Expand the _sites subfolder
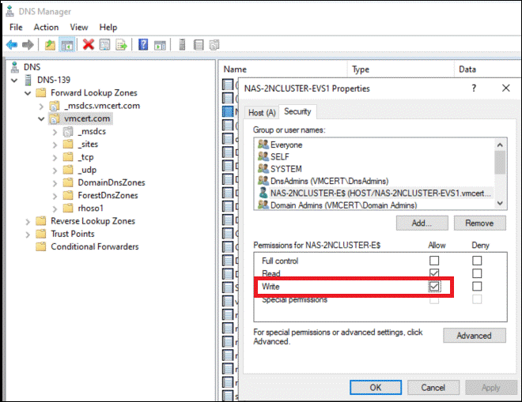This screenshot has width=522, height=402. [x=55, y=145]
